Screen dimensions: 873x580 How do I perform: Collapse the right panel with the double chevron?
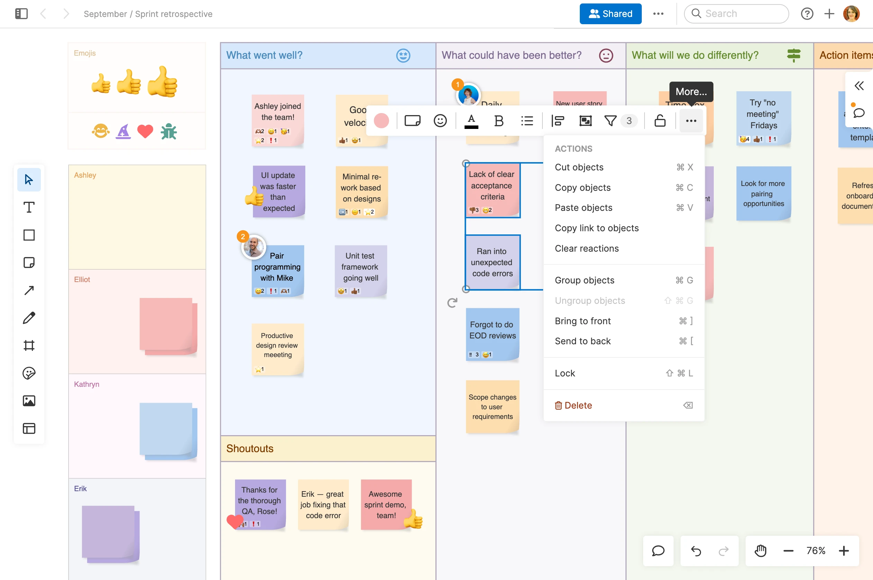(x=859, y=85)
